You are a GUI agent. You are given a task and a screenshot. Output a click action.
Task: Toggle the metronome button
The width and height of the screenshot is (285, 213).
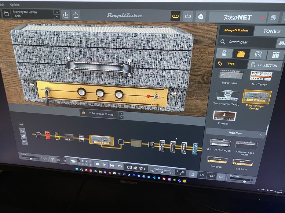coord(193,174)
